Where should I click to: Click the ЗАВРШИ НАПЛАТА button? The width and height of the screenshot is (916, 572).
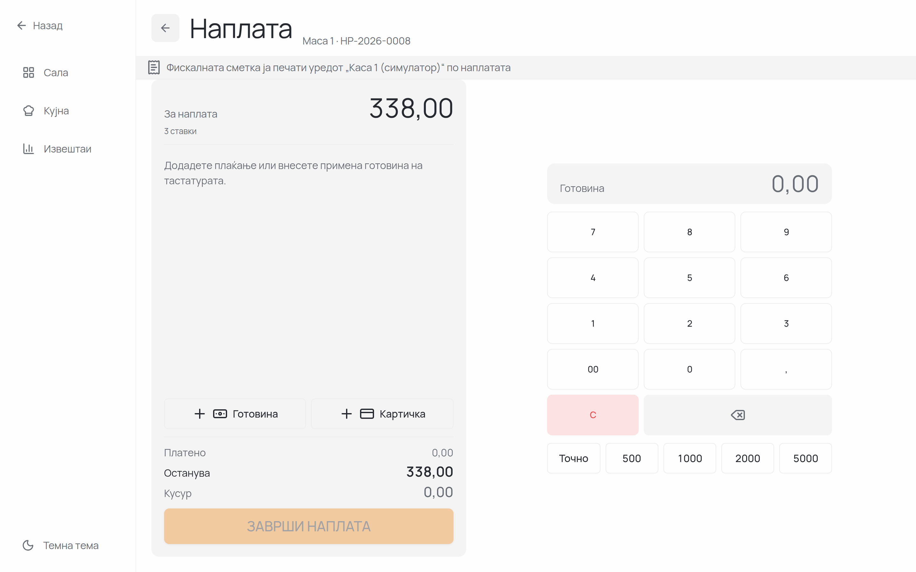click(x=309, y=526)
